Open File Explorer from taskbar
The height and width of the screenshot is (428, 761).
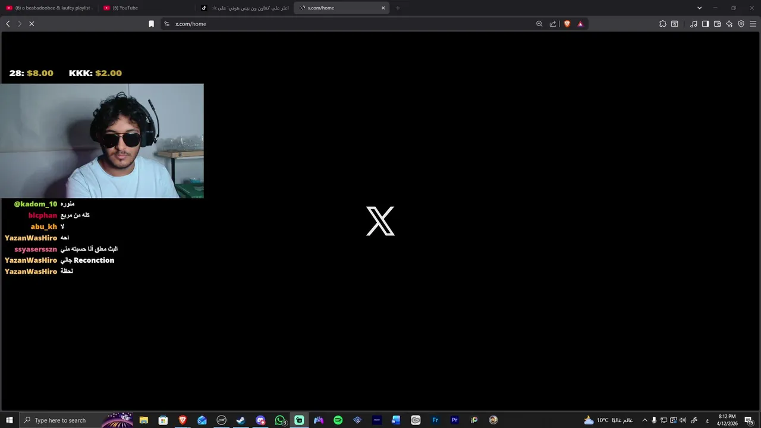coord(144,420)
